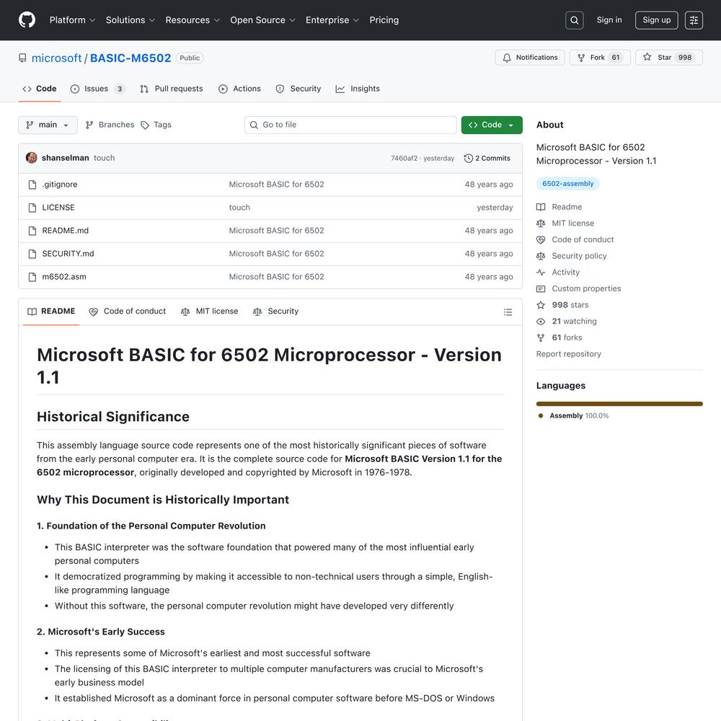Viewport: 721px width, 721px height.
Task: Open the m6502.asm file
Action: (64, 277)
